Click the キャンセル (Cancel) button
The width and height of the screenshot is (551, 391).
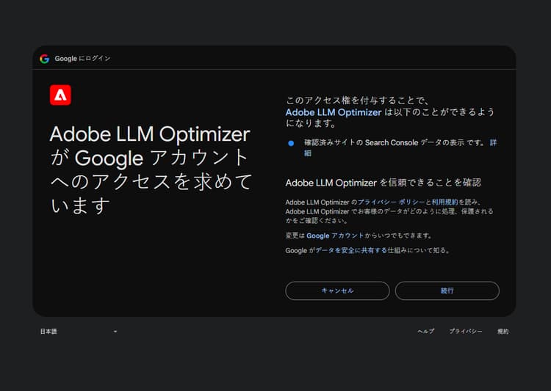(x=337, y=290)
